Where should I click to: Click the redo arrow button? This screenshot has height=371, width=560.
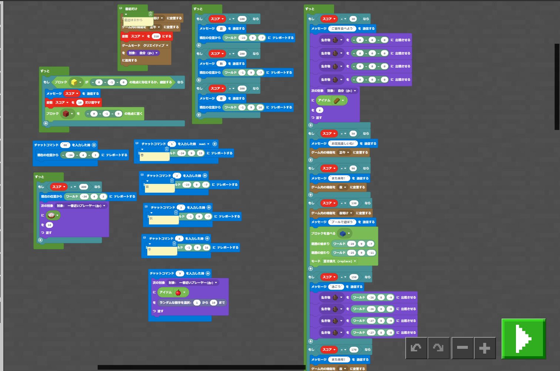click(x=439, y=348)
